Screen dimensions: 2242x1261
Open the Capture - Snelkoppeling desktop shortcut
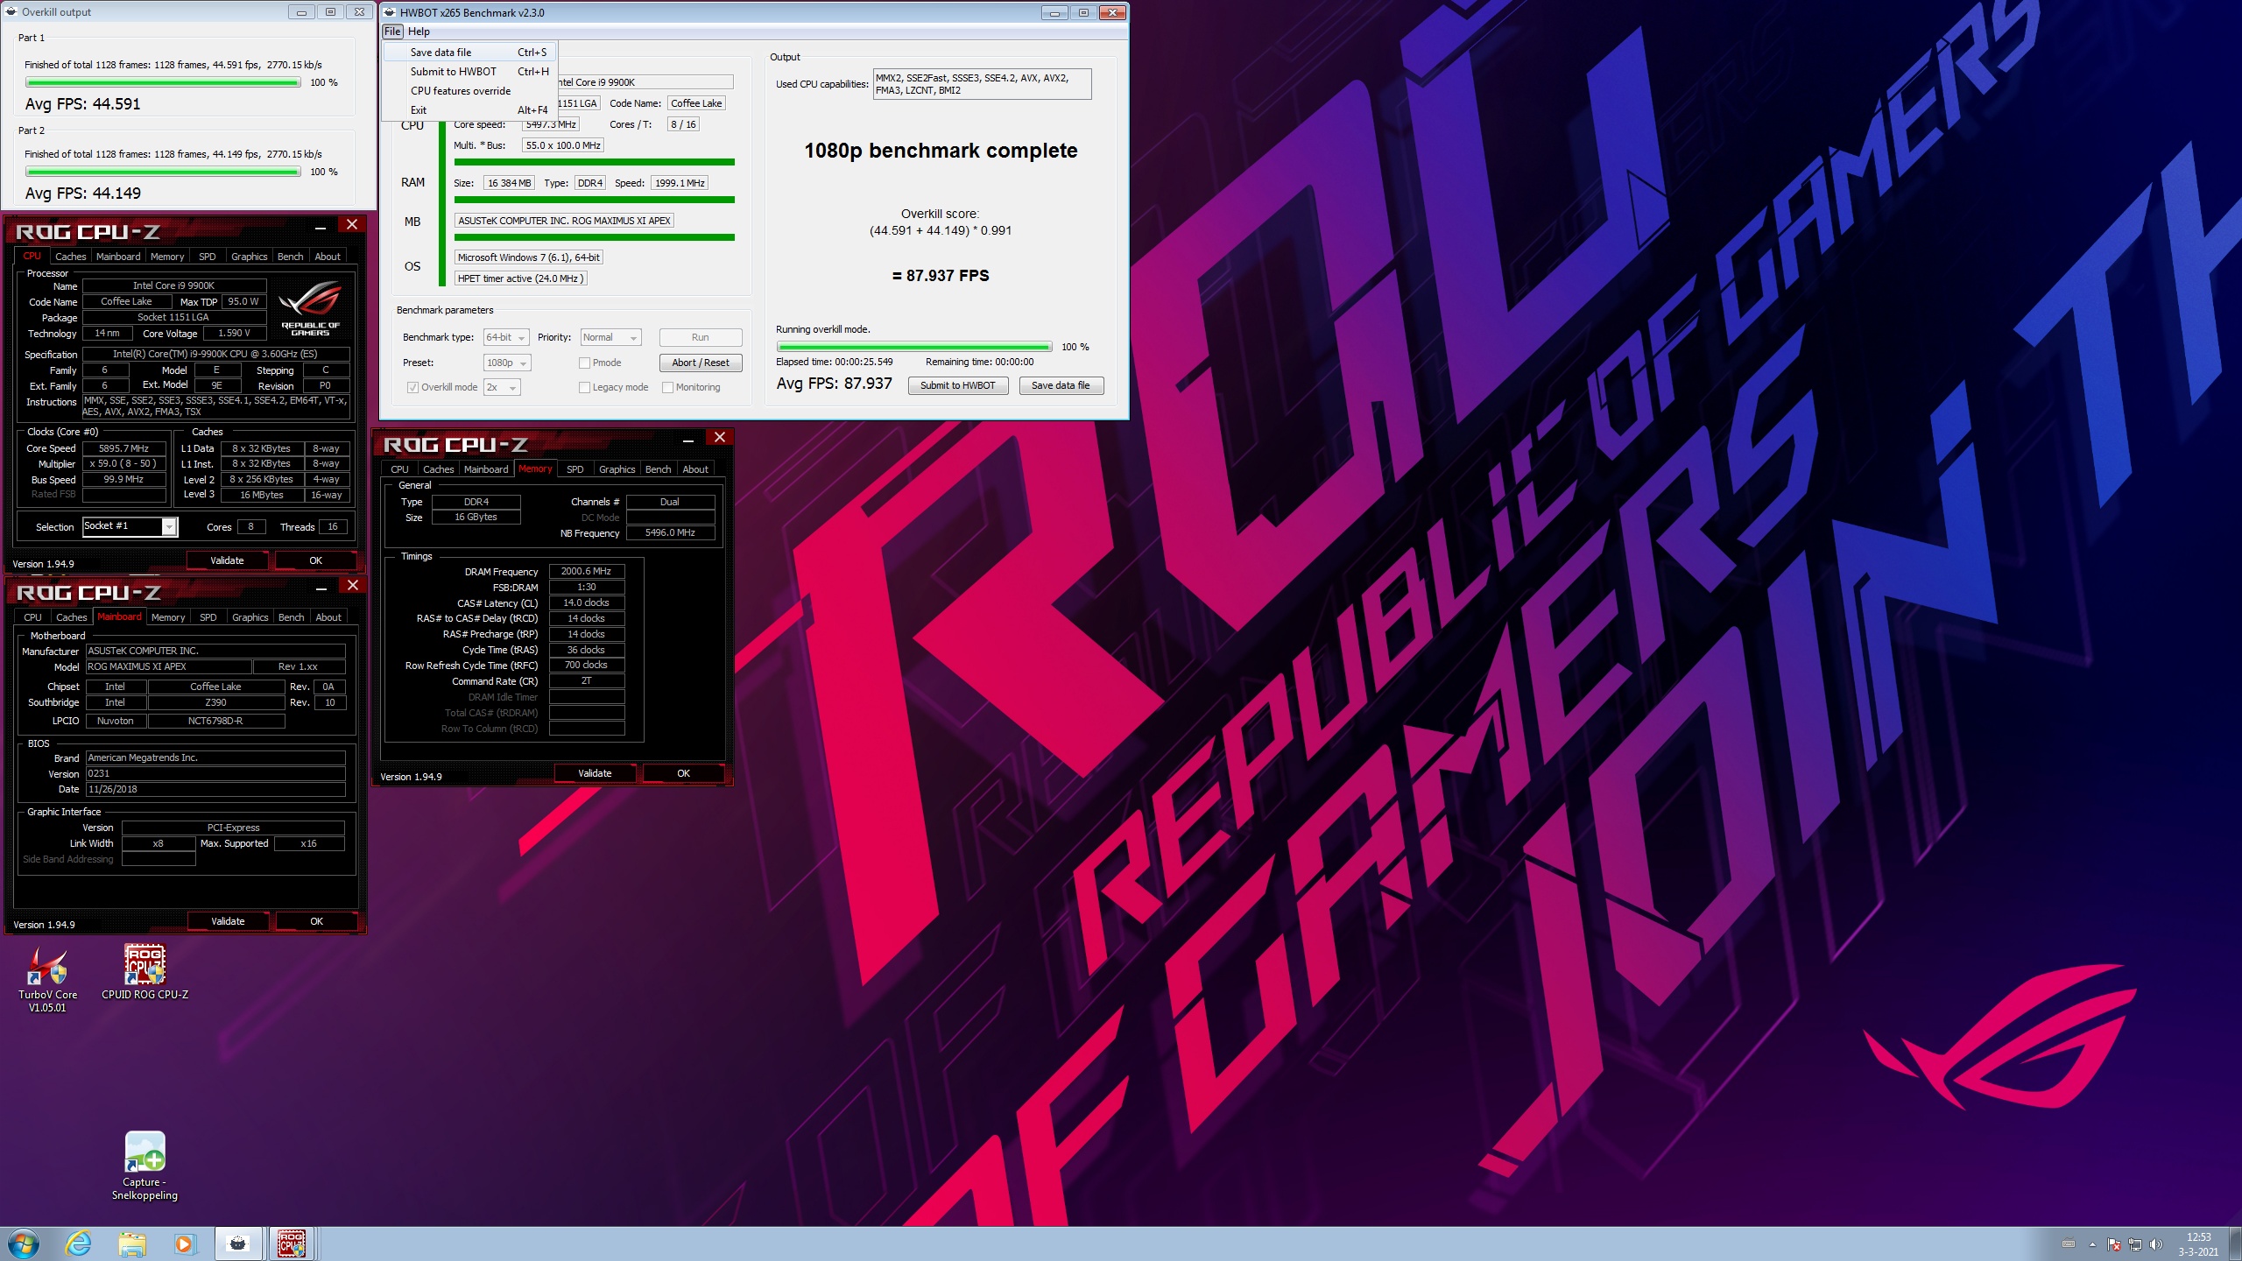(145, 1166)
